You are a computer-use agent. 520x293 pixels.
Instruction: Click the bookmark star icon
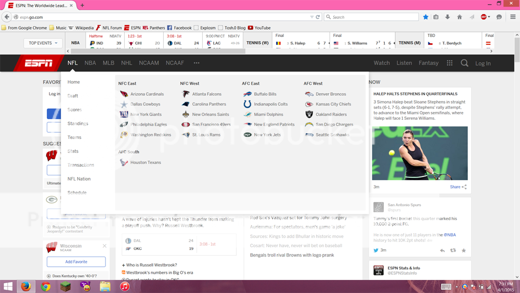pyautogui.click(x=425, y=17)
